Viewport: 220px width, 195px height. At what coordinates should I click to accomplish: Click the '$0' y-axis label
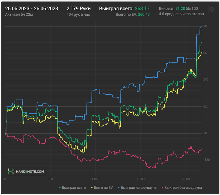(x=205, y=133)
